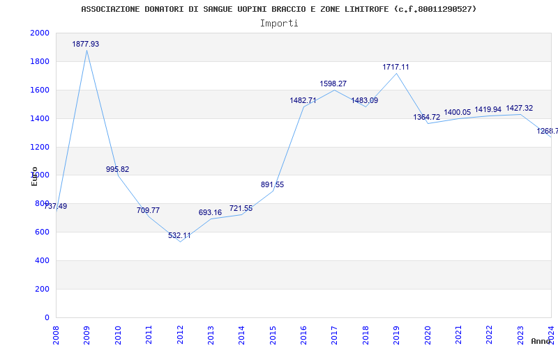Click the 1200 y-axis tick label
The width and height of the screenshot is (558, 348).
tap(40, 147)
